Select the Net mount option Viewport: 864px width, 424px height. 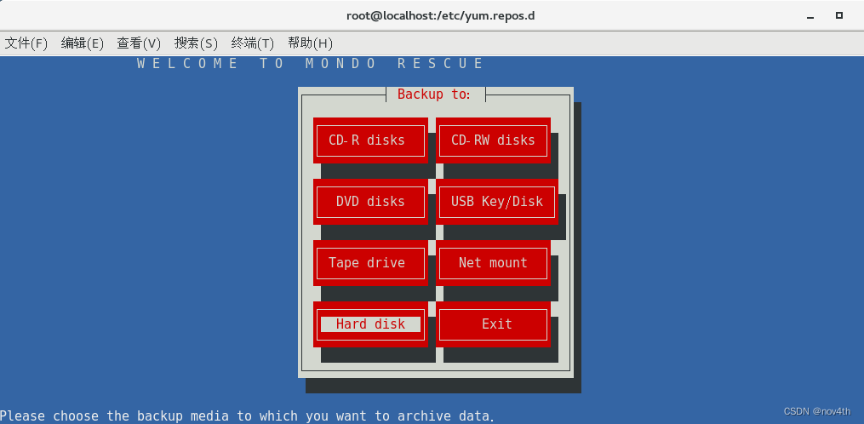coord(493,262)
